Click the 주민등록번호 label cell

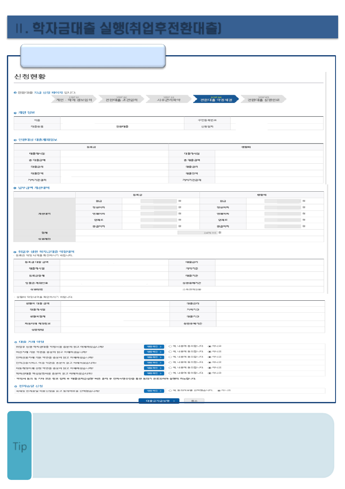pyautogui.click(x=207, y=120)
